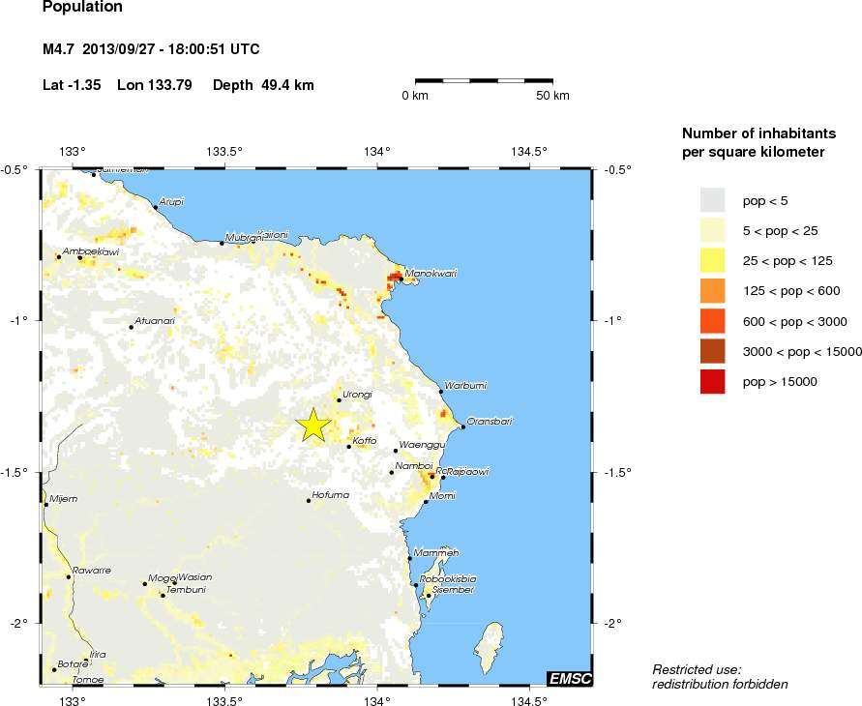Click the Wasian town label
Screen dimensions: 862x706
pyautogui.click(x=195, y=577)
